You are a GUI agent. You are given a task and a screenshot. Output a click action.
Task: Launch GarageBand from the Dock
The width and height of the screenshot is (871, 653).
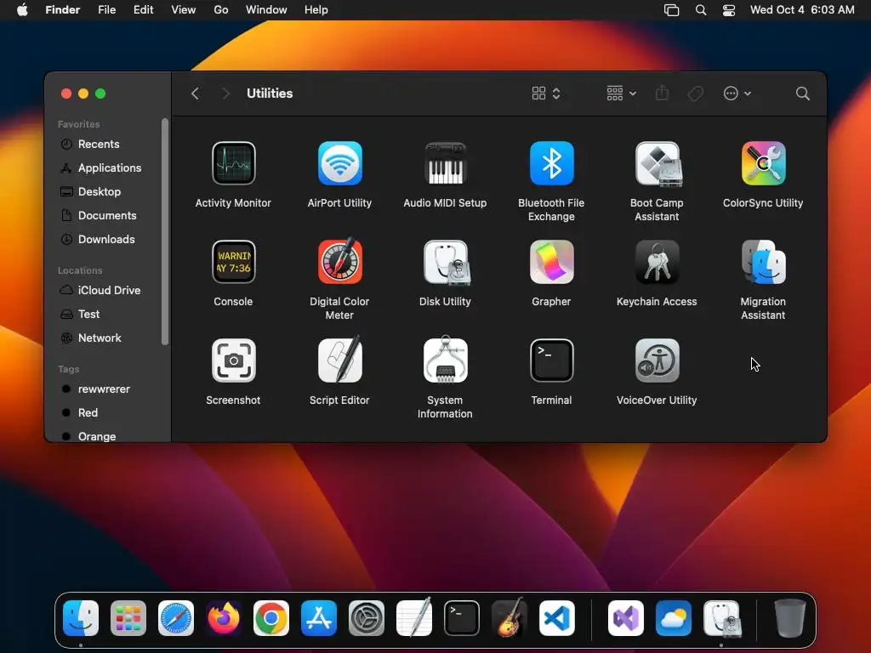click(510, 617)
